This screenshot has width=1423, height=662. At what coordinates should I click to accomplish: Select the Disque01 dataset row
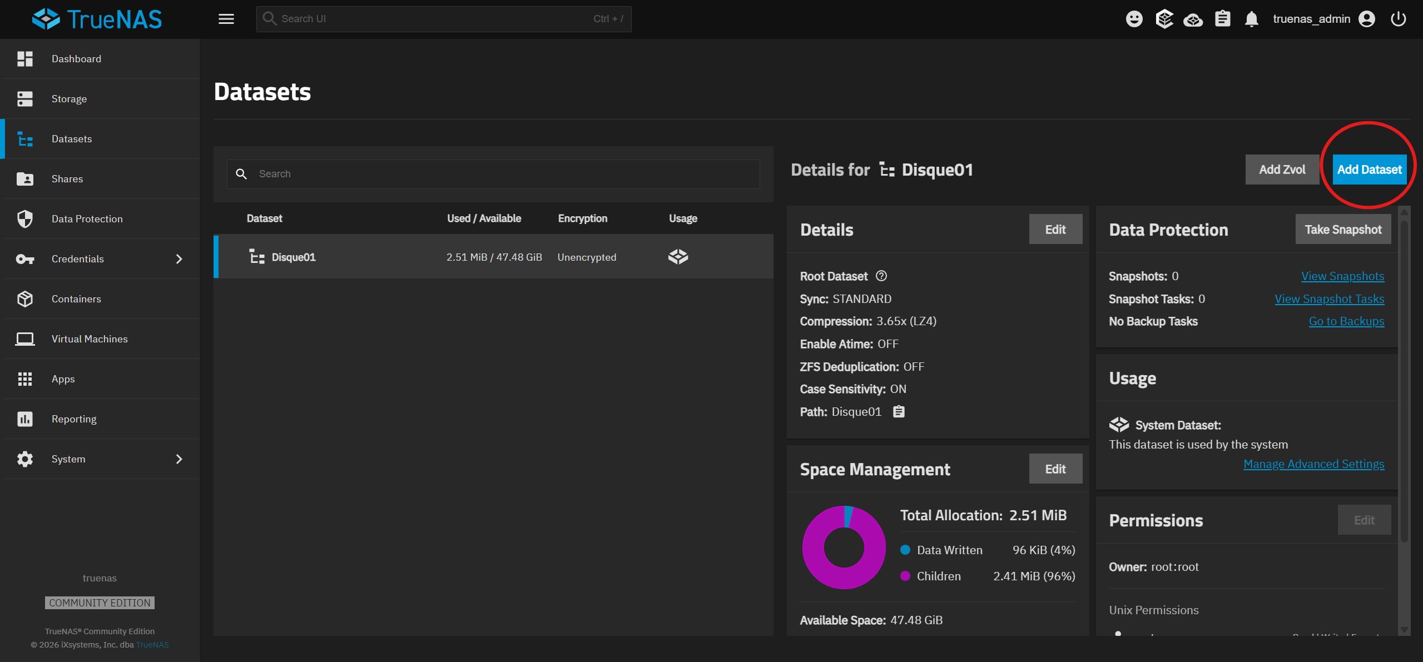click(494, 257)
